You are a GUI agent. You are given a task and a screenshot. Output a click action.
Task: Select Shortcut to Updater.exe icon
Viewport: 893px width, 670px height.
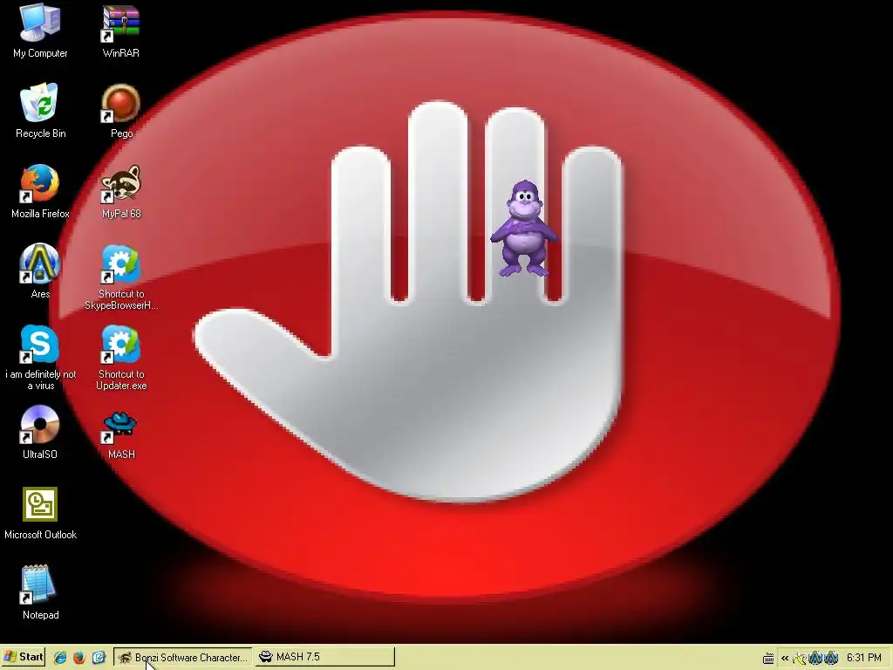[x=120, y=358]
